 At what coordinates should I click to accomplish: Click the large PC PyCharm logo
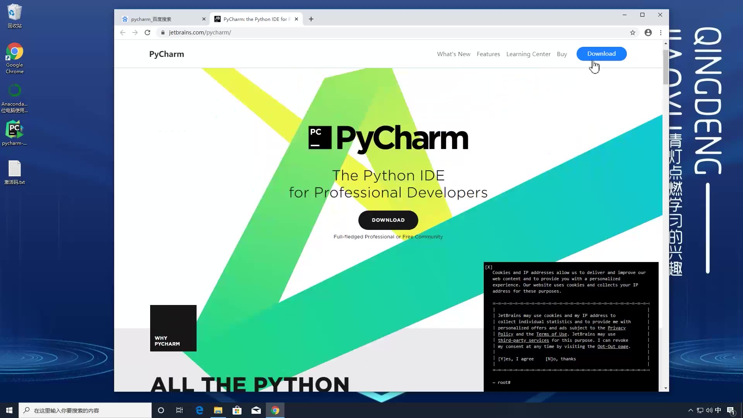[388, 139]
